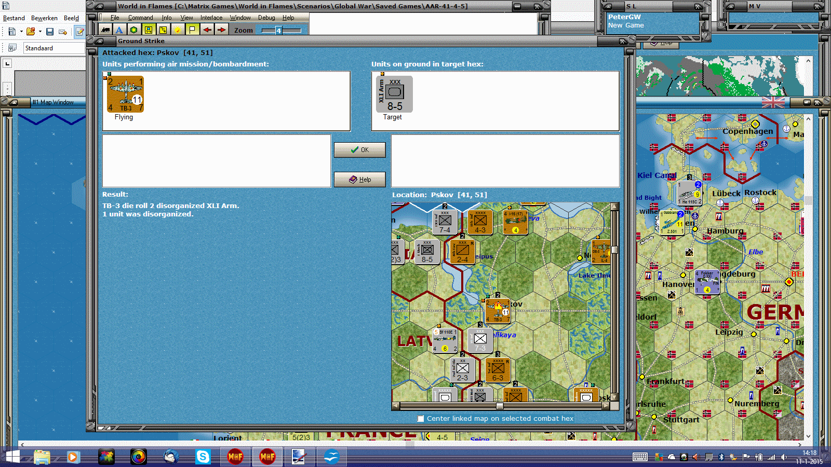Select the TB-3 flying bomber unit
Screen dimensions: 831x467
pos(125,94)
